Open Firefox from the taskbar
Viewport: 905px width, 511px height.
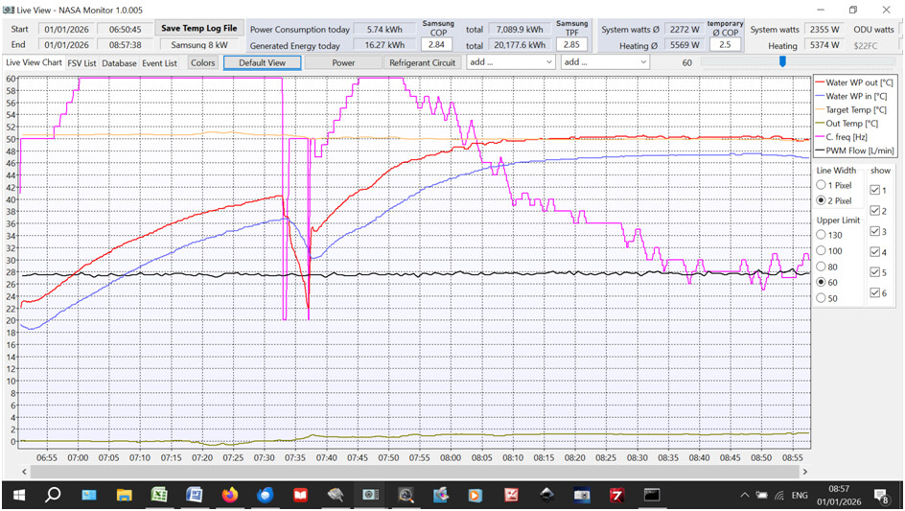click(229, 495)
